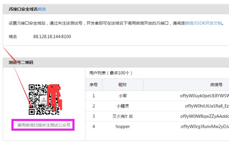Click the JS接口安全域名 header title
The height and width of the screenshot is (150, 229).
tap(23, 9)
